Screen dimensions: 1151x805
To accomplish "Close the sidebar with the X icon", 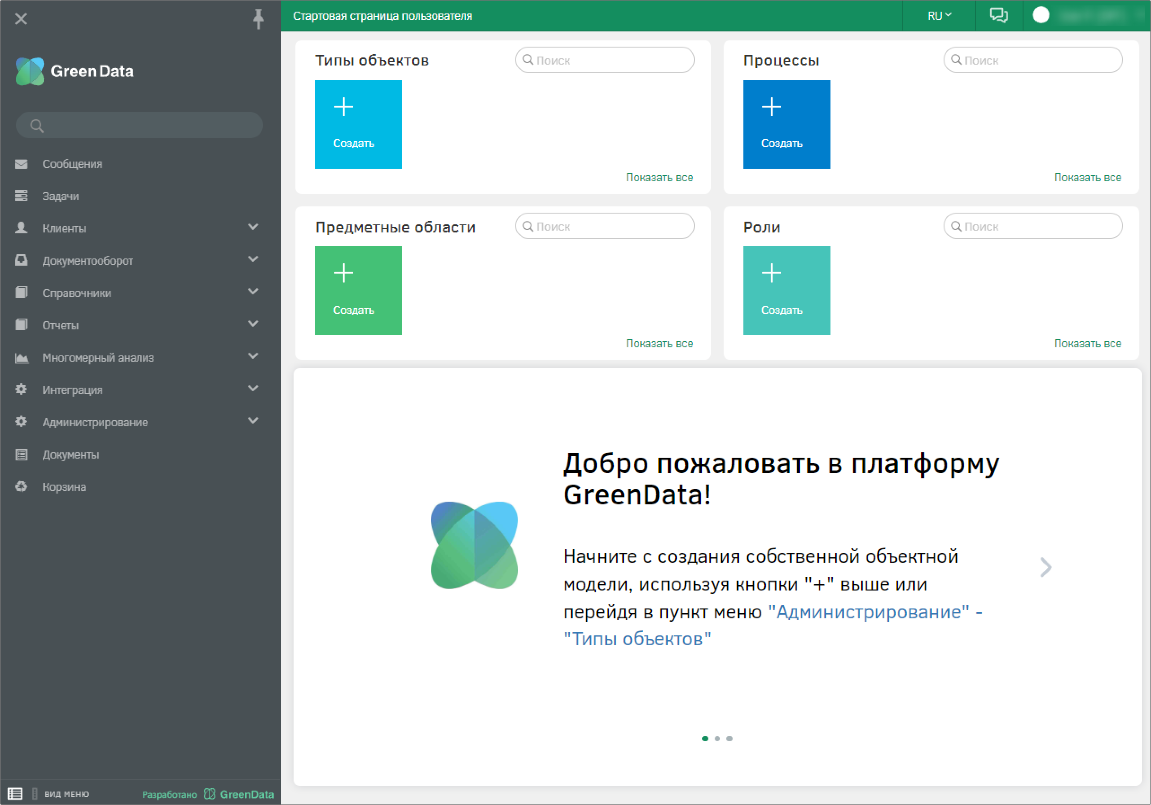I will pos(21,18).
